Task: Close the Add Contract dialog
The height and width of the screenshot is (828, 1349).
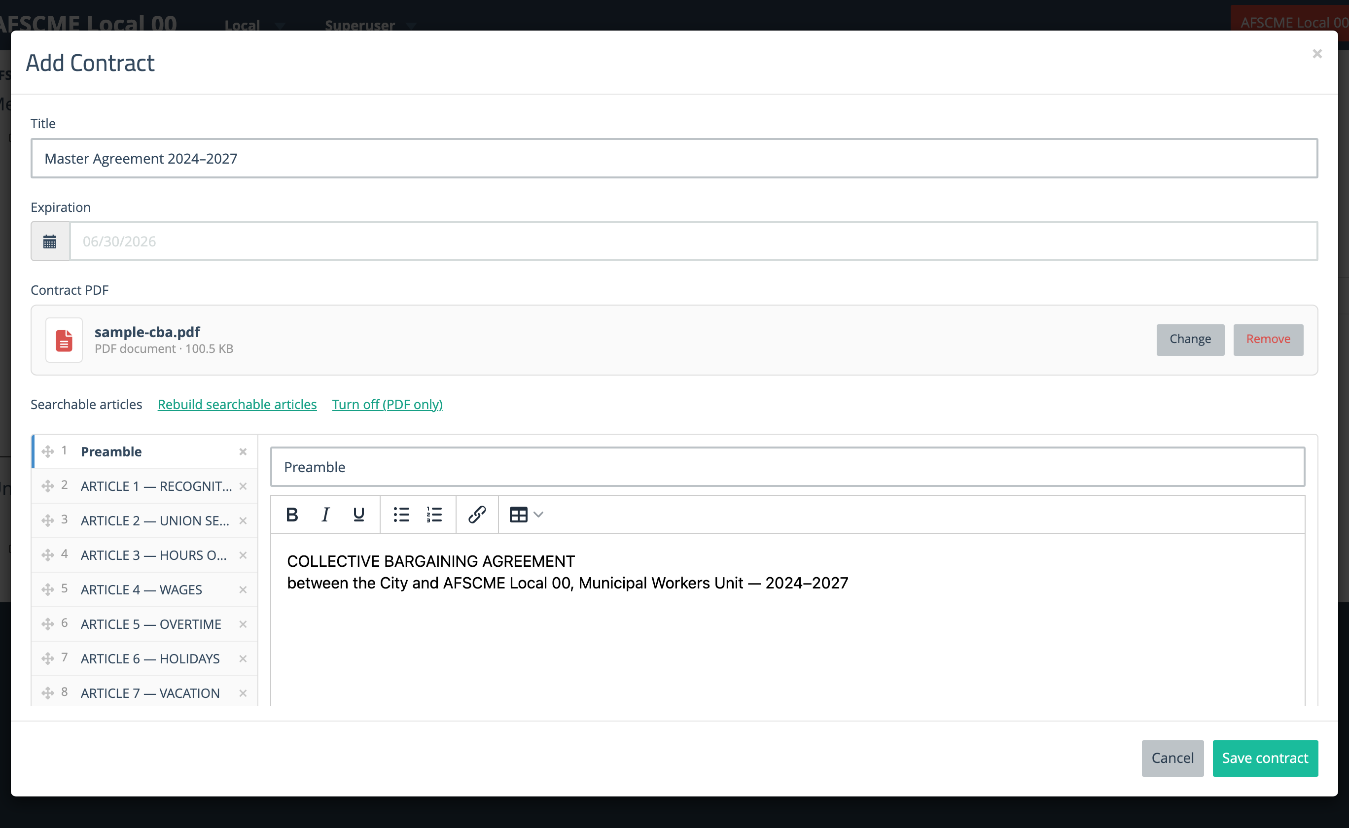Action: (x=1316, y=54)
